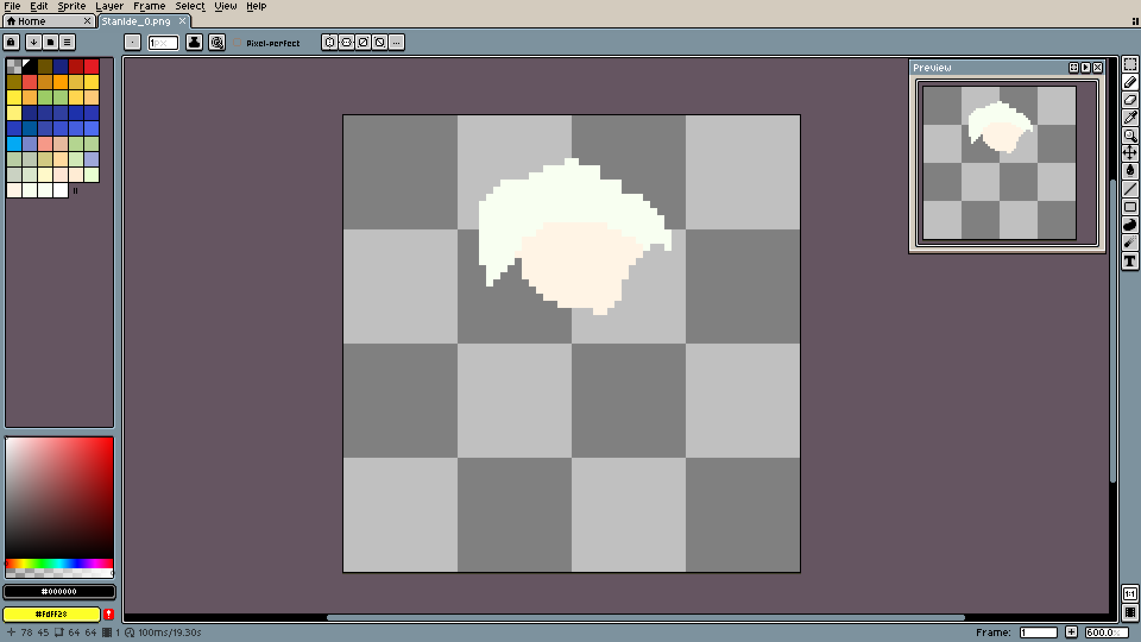Open the Sprite menu
The width and height of the screenshot is (1141, 642).
71,6
